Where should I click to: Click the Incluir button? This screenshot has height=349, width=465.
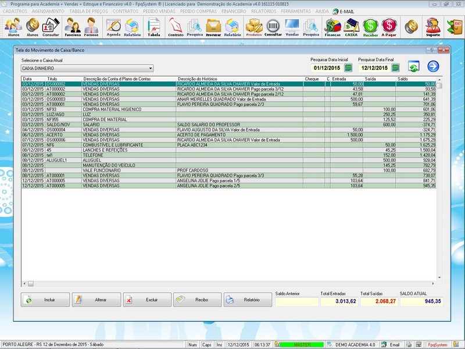point(46,300)
